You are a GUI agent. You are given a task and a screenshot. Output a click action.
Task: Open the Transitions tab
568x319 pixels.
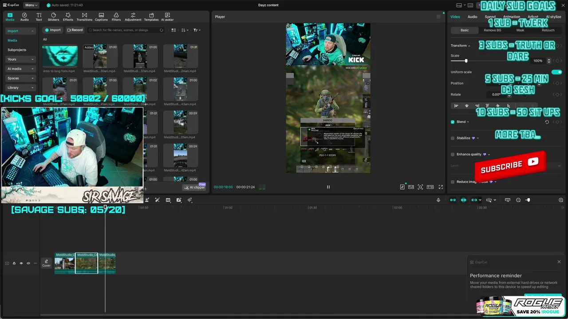pyautogui.click(x=84, y=17)
